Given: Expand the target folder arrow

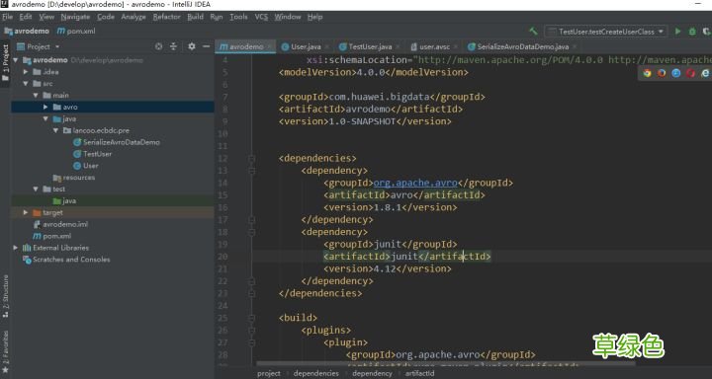Looking at the screenshot, I should pos(26,212).
